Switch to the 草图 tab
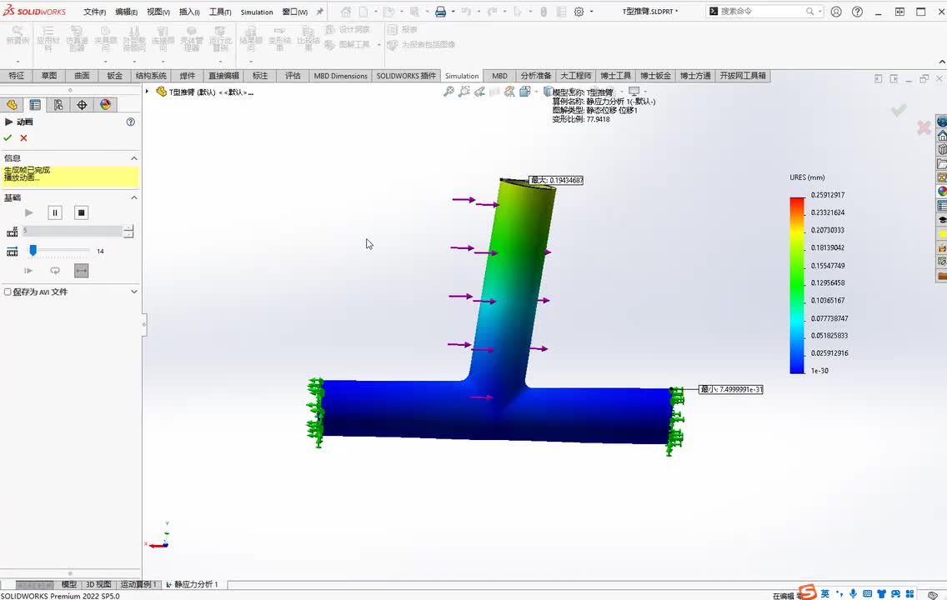This screenshot has width=947, height=600. [49, 76]
